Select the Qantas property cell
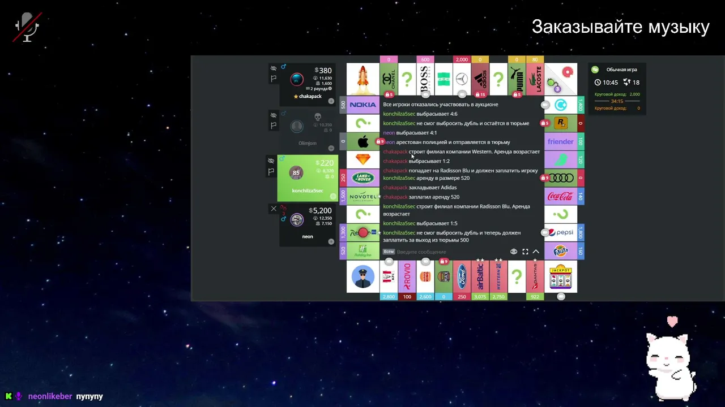The width and height of the screenshot is (725, 407). [535, 276]
